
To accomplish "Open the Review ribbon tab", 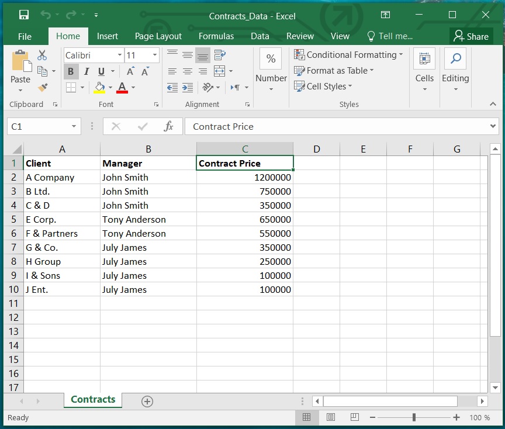I will pos(300,36).
